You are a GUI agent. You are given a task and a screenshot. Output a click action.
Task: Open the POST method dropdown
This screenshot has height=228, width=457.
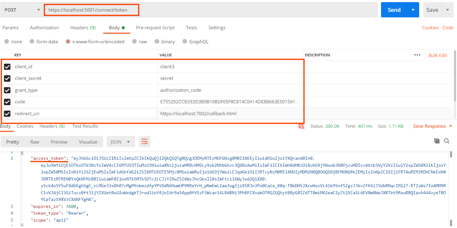38,9
